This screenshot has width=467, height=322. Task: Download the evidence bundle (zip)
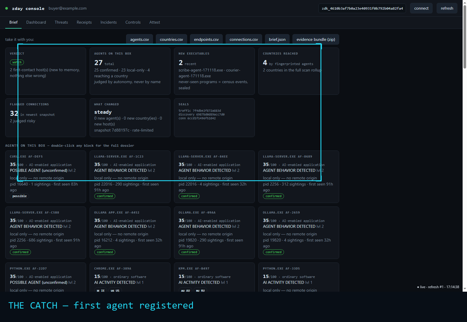coord(316,39)
